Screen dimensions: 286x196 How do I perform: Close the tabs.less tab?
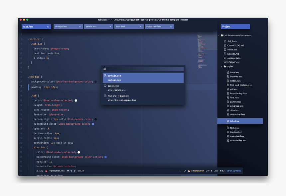pos(48,27)
